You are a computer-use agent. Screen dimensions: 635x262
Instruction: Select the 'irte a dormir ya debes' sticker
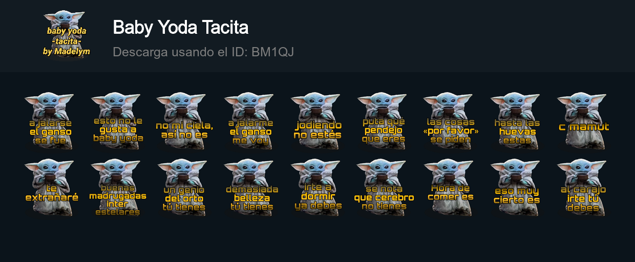pos(316,187)
